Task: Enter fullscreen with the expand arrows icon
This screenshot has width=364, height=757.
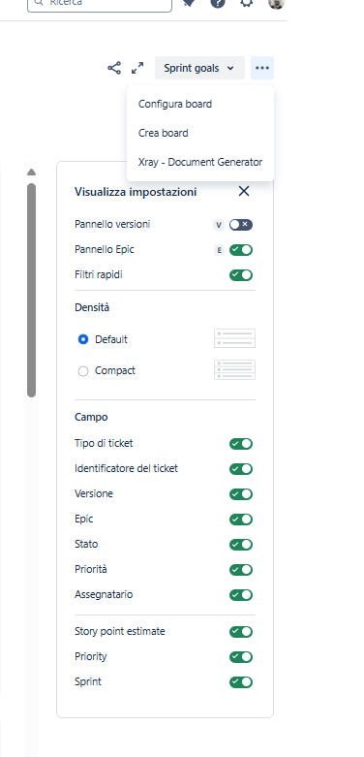Action: pos(137,68)
